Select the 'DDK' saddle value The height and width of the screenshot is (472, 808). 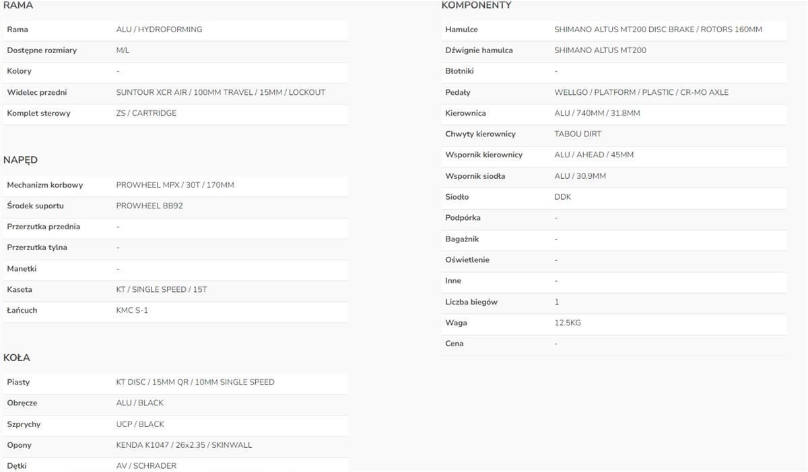pos(563,197)
